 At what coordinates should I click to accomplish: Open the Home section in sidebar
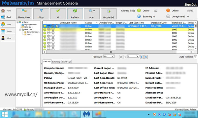[8, 11]
